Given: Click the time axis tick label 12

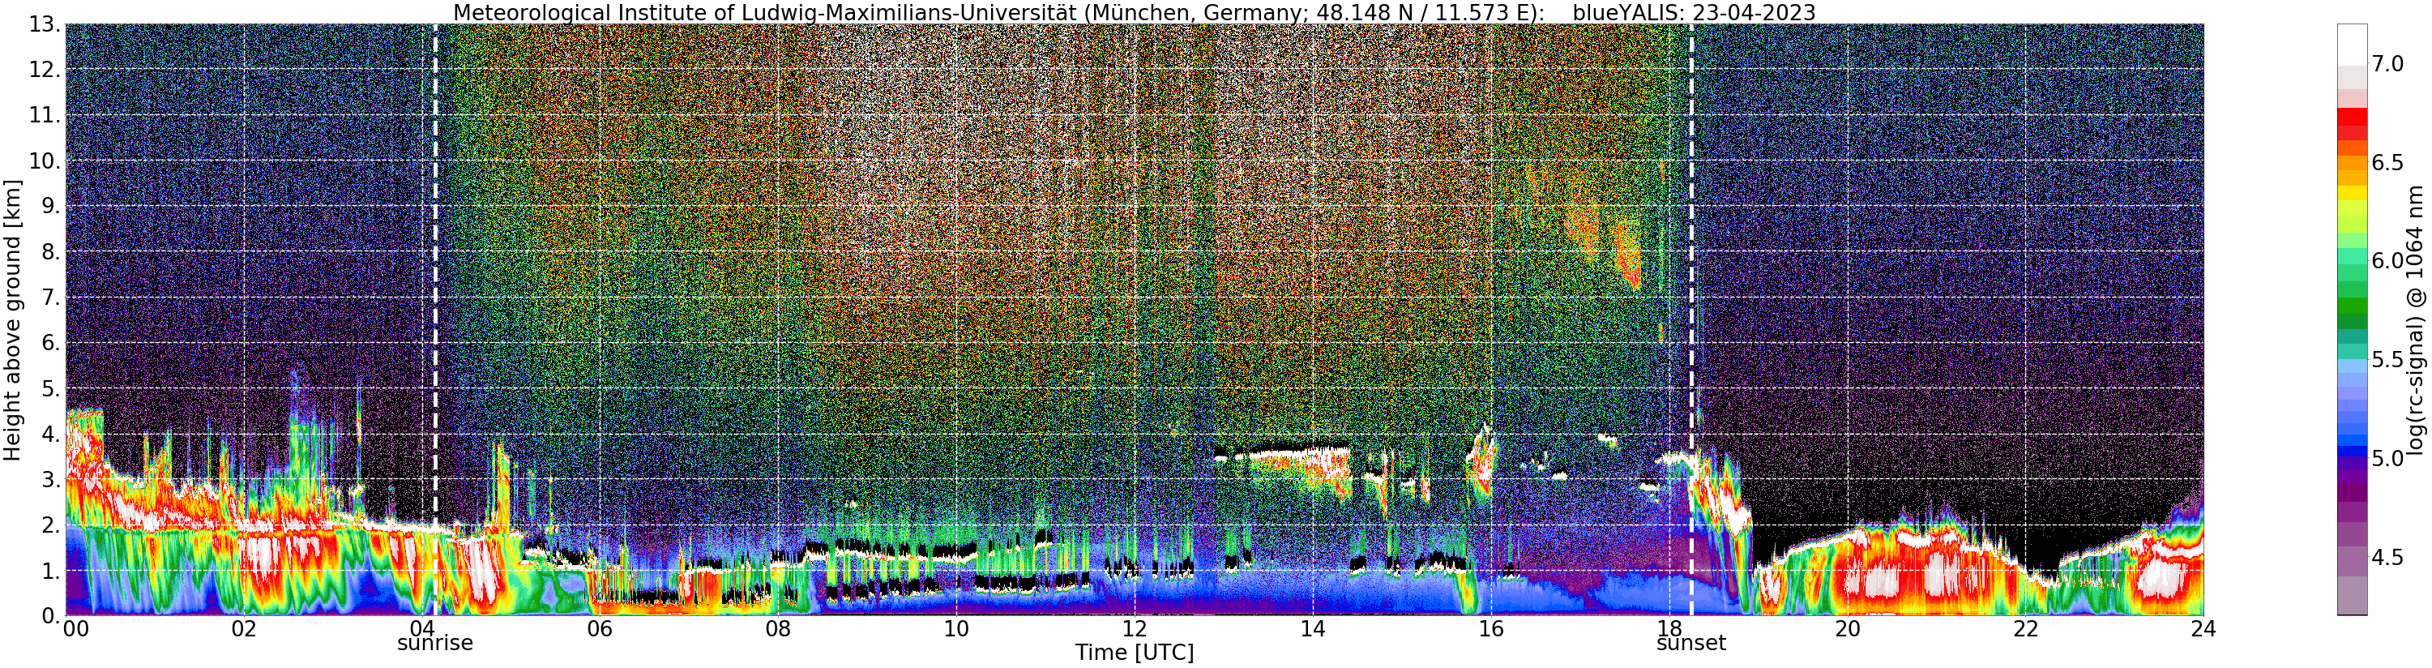Looking at the screenshot, I should 1135,629.
